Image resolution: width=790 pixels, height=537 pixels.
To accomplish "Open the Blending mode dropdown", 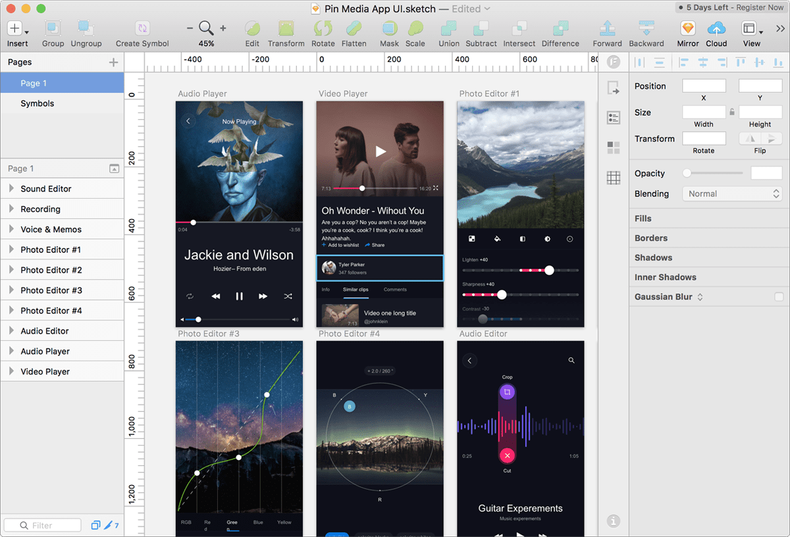I will tap(731, 194).
